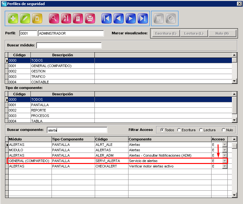The image size is (243, 204).
Task: Select component type REPORTE
Action: (x=120, y=110)
